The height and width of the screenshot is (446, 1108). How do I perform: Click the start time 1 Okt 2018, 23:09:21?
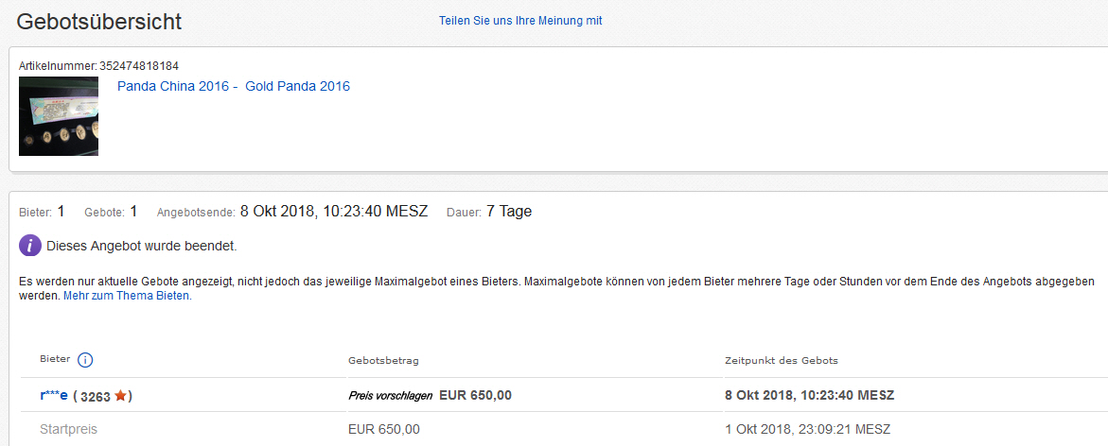[x=807, y=430]
